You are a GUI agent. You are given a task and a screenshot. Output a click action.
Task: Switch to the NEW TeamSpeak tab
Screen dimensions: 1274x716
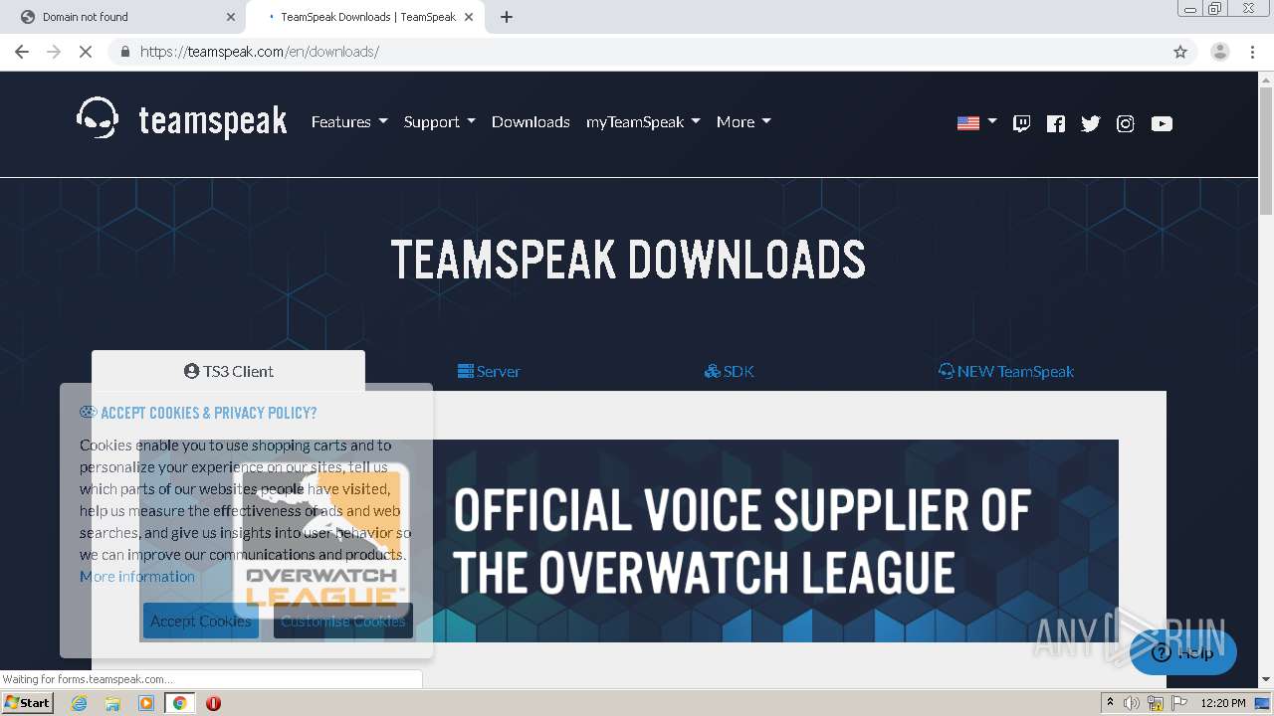(1005, 371)
